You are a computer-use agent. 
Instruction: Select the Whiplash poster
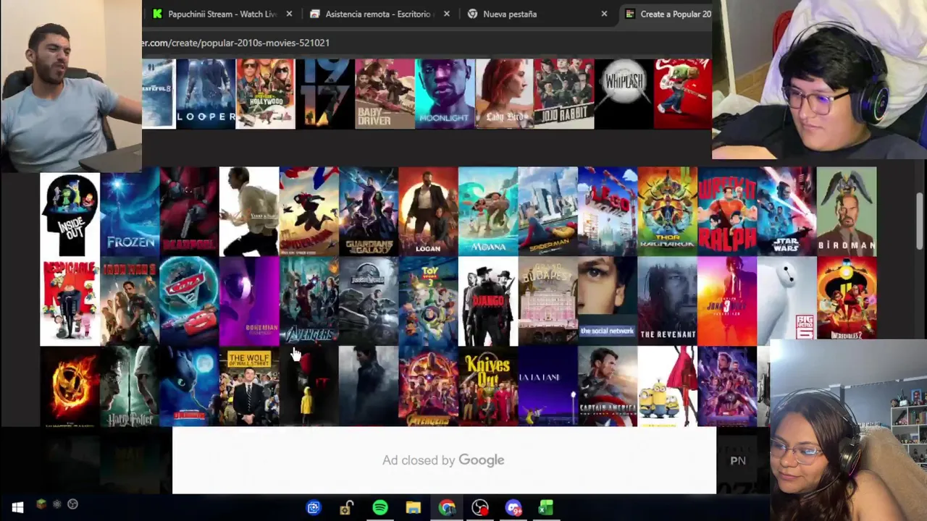coord(624,93)
